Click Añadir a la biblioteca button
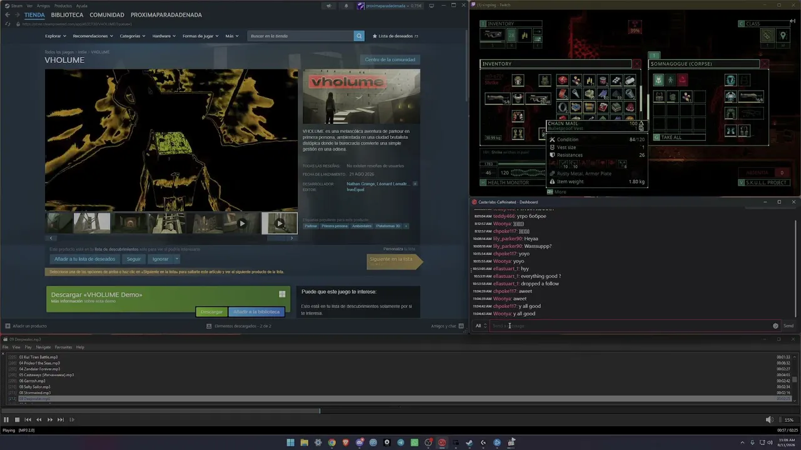801x450 pixels. click(257, 312)
